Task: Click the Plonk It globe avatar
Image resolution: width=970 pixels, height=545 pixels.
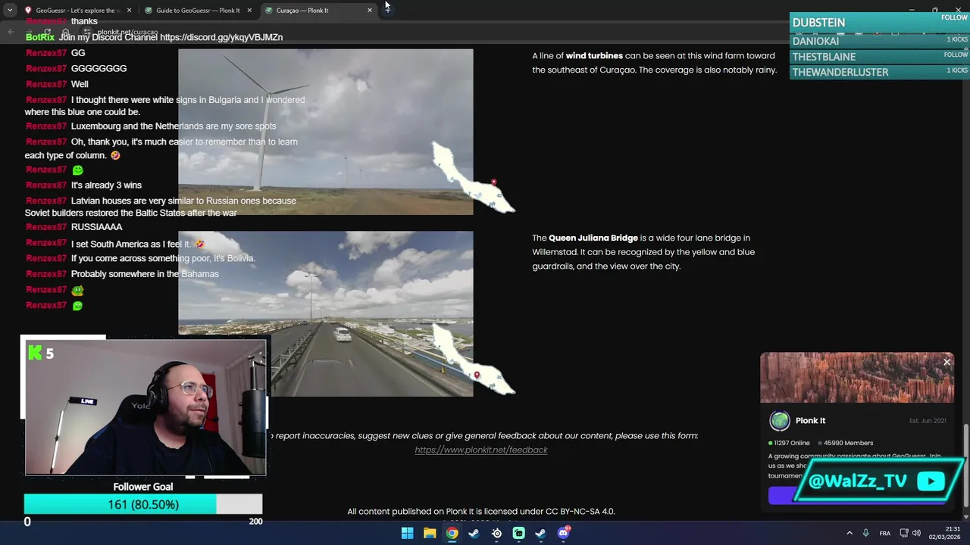Action: [780, 421]
